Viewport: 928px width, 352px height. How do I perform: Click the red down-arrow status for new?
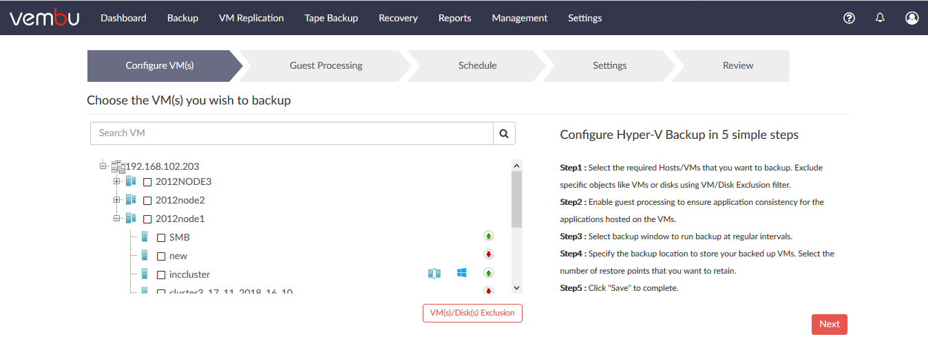tap(489, 254)
